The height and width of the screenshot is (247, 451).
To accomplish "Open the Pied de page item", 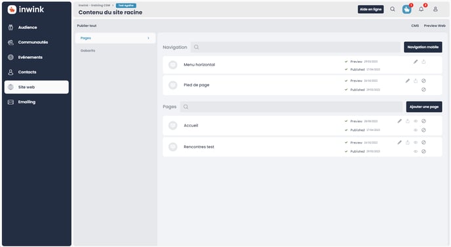I will point(197,85).
